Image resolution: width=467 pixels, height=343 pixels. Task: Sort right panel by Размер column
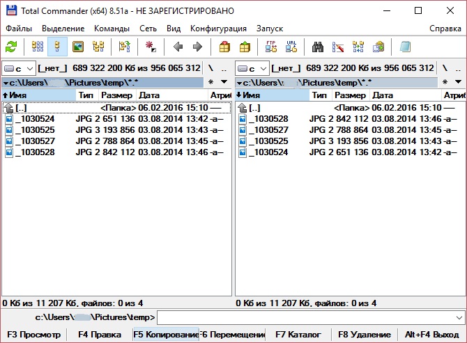[x=351, y=95]
